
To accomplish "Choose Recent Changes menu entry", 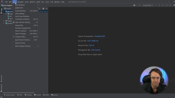I will (26, 33).
